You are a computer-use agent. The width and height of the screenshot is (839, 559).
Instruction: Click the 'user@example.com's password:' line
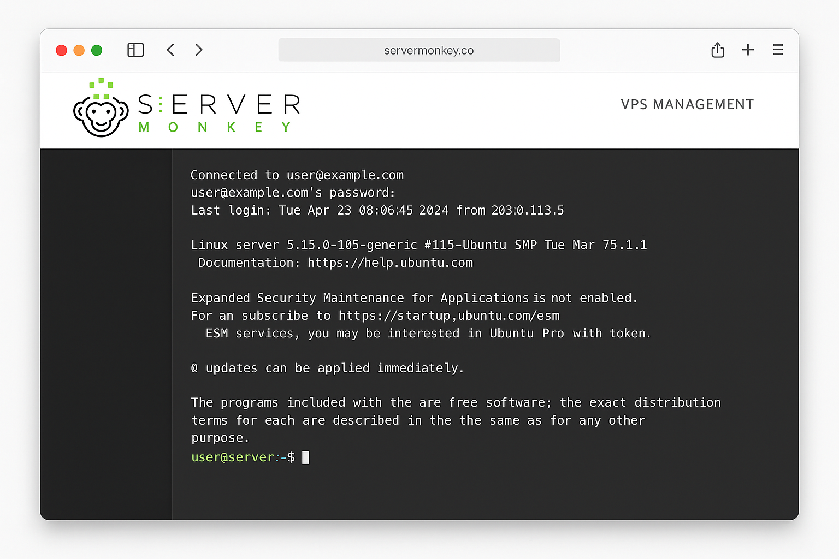pos(293,193)
